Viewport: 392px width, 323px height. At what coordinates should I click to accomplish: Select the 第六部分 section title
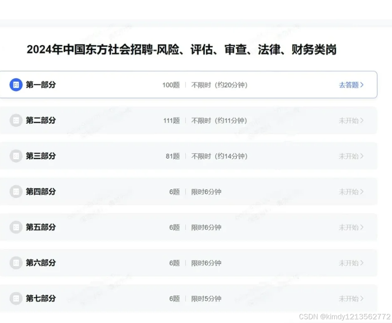point(41,263)
